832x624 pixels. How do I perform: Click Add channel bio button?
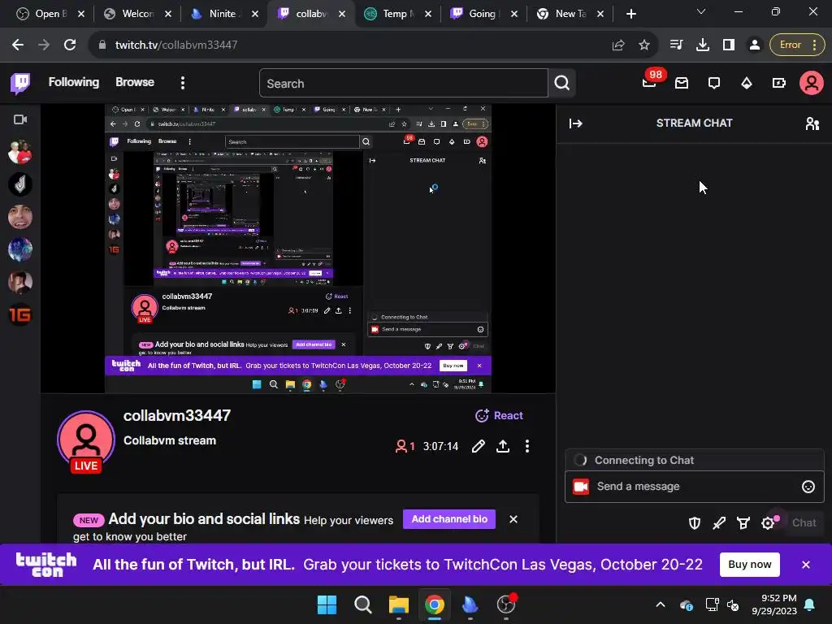point(449,519)
